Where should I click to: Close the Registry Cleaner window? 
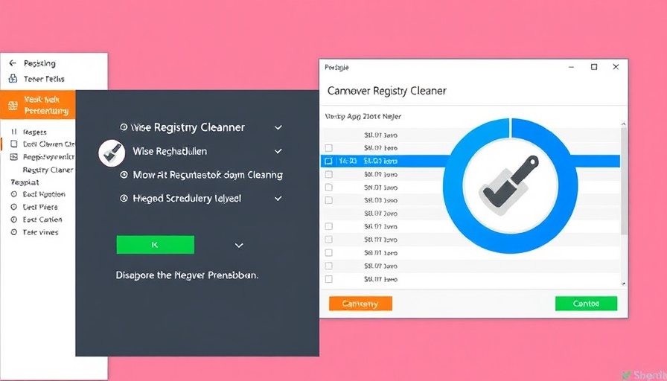click(x=616, y=67)
